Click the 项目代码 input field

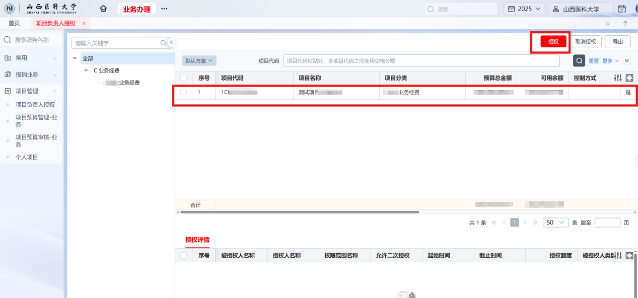[421, 61]
